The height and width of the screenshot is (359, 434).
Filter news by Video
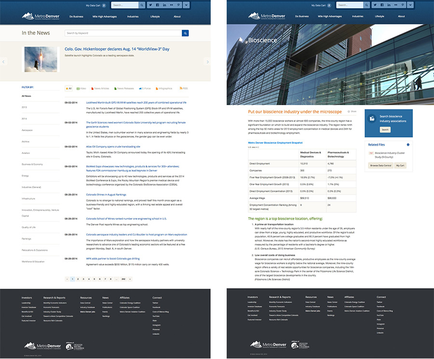tap(81, 88)
